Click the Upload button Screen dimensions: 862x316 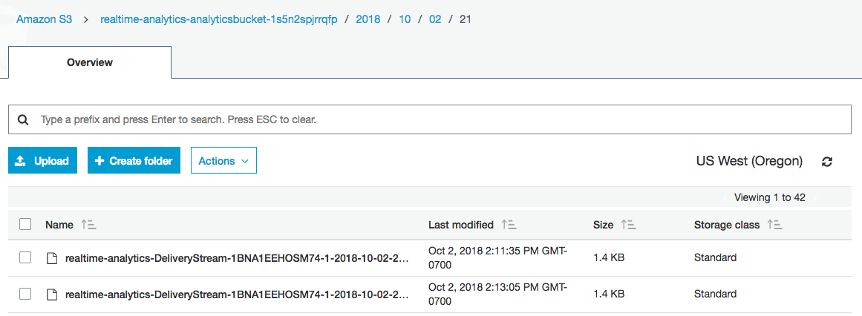pos(43,160)
